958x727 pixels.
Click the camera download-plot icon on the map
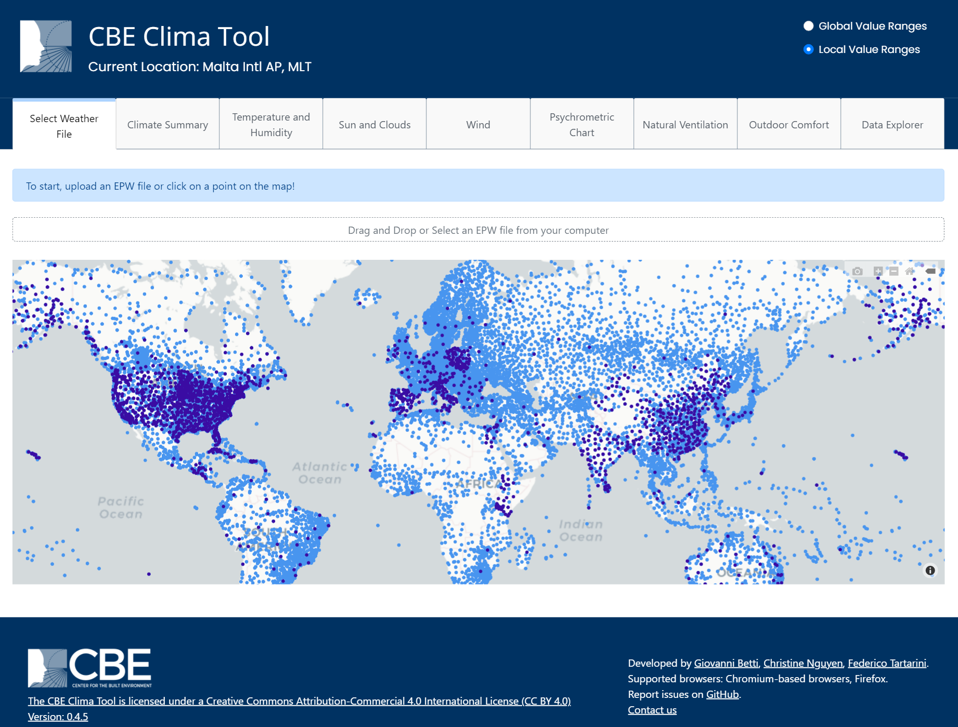pos(858,271)
